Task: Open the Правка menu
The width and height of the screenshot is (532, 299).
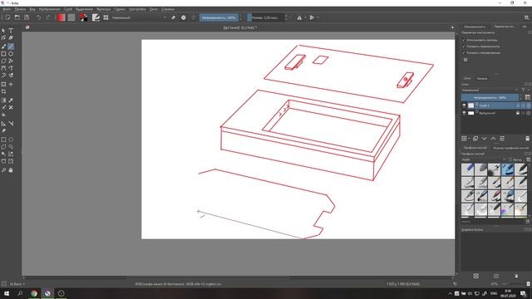Action: pos(20,9)
